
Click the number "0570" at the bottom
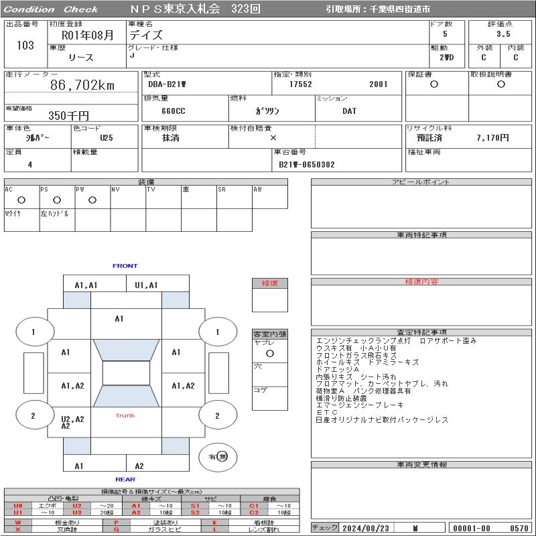(x=519, y=528)
